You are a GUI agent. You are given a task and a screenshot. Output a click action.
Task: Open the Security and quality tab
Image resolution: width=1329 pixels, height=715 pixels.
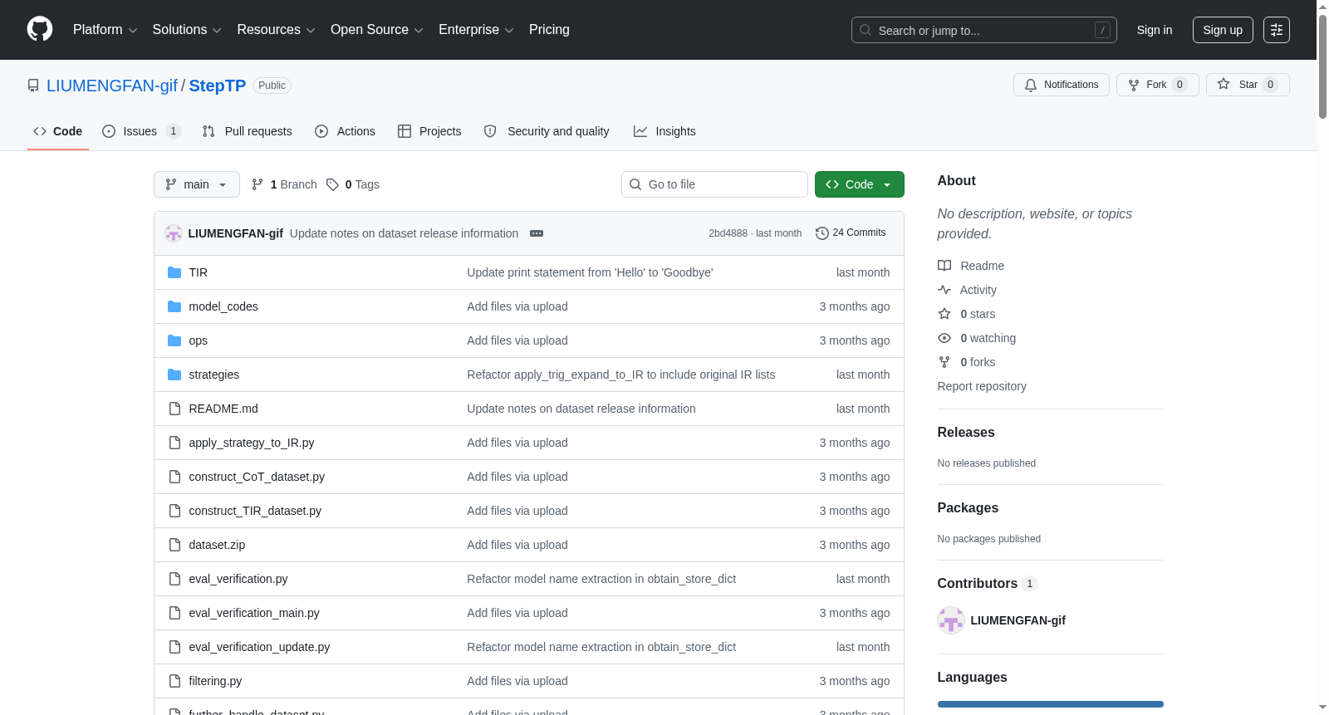(x=547, y=131)
